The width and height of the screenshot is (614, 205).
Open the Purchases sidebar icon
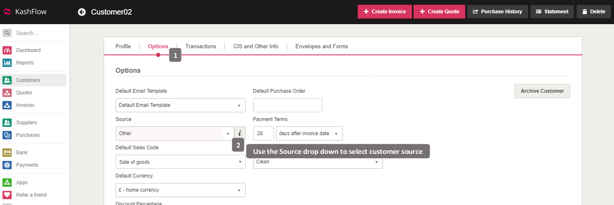click(7, 135)
